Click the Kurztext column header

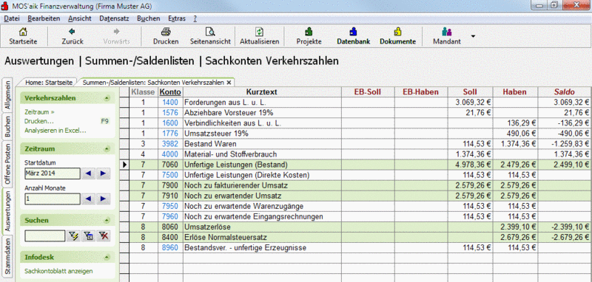pos(262,92)
